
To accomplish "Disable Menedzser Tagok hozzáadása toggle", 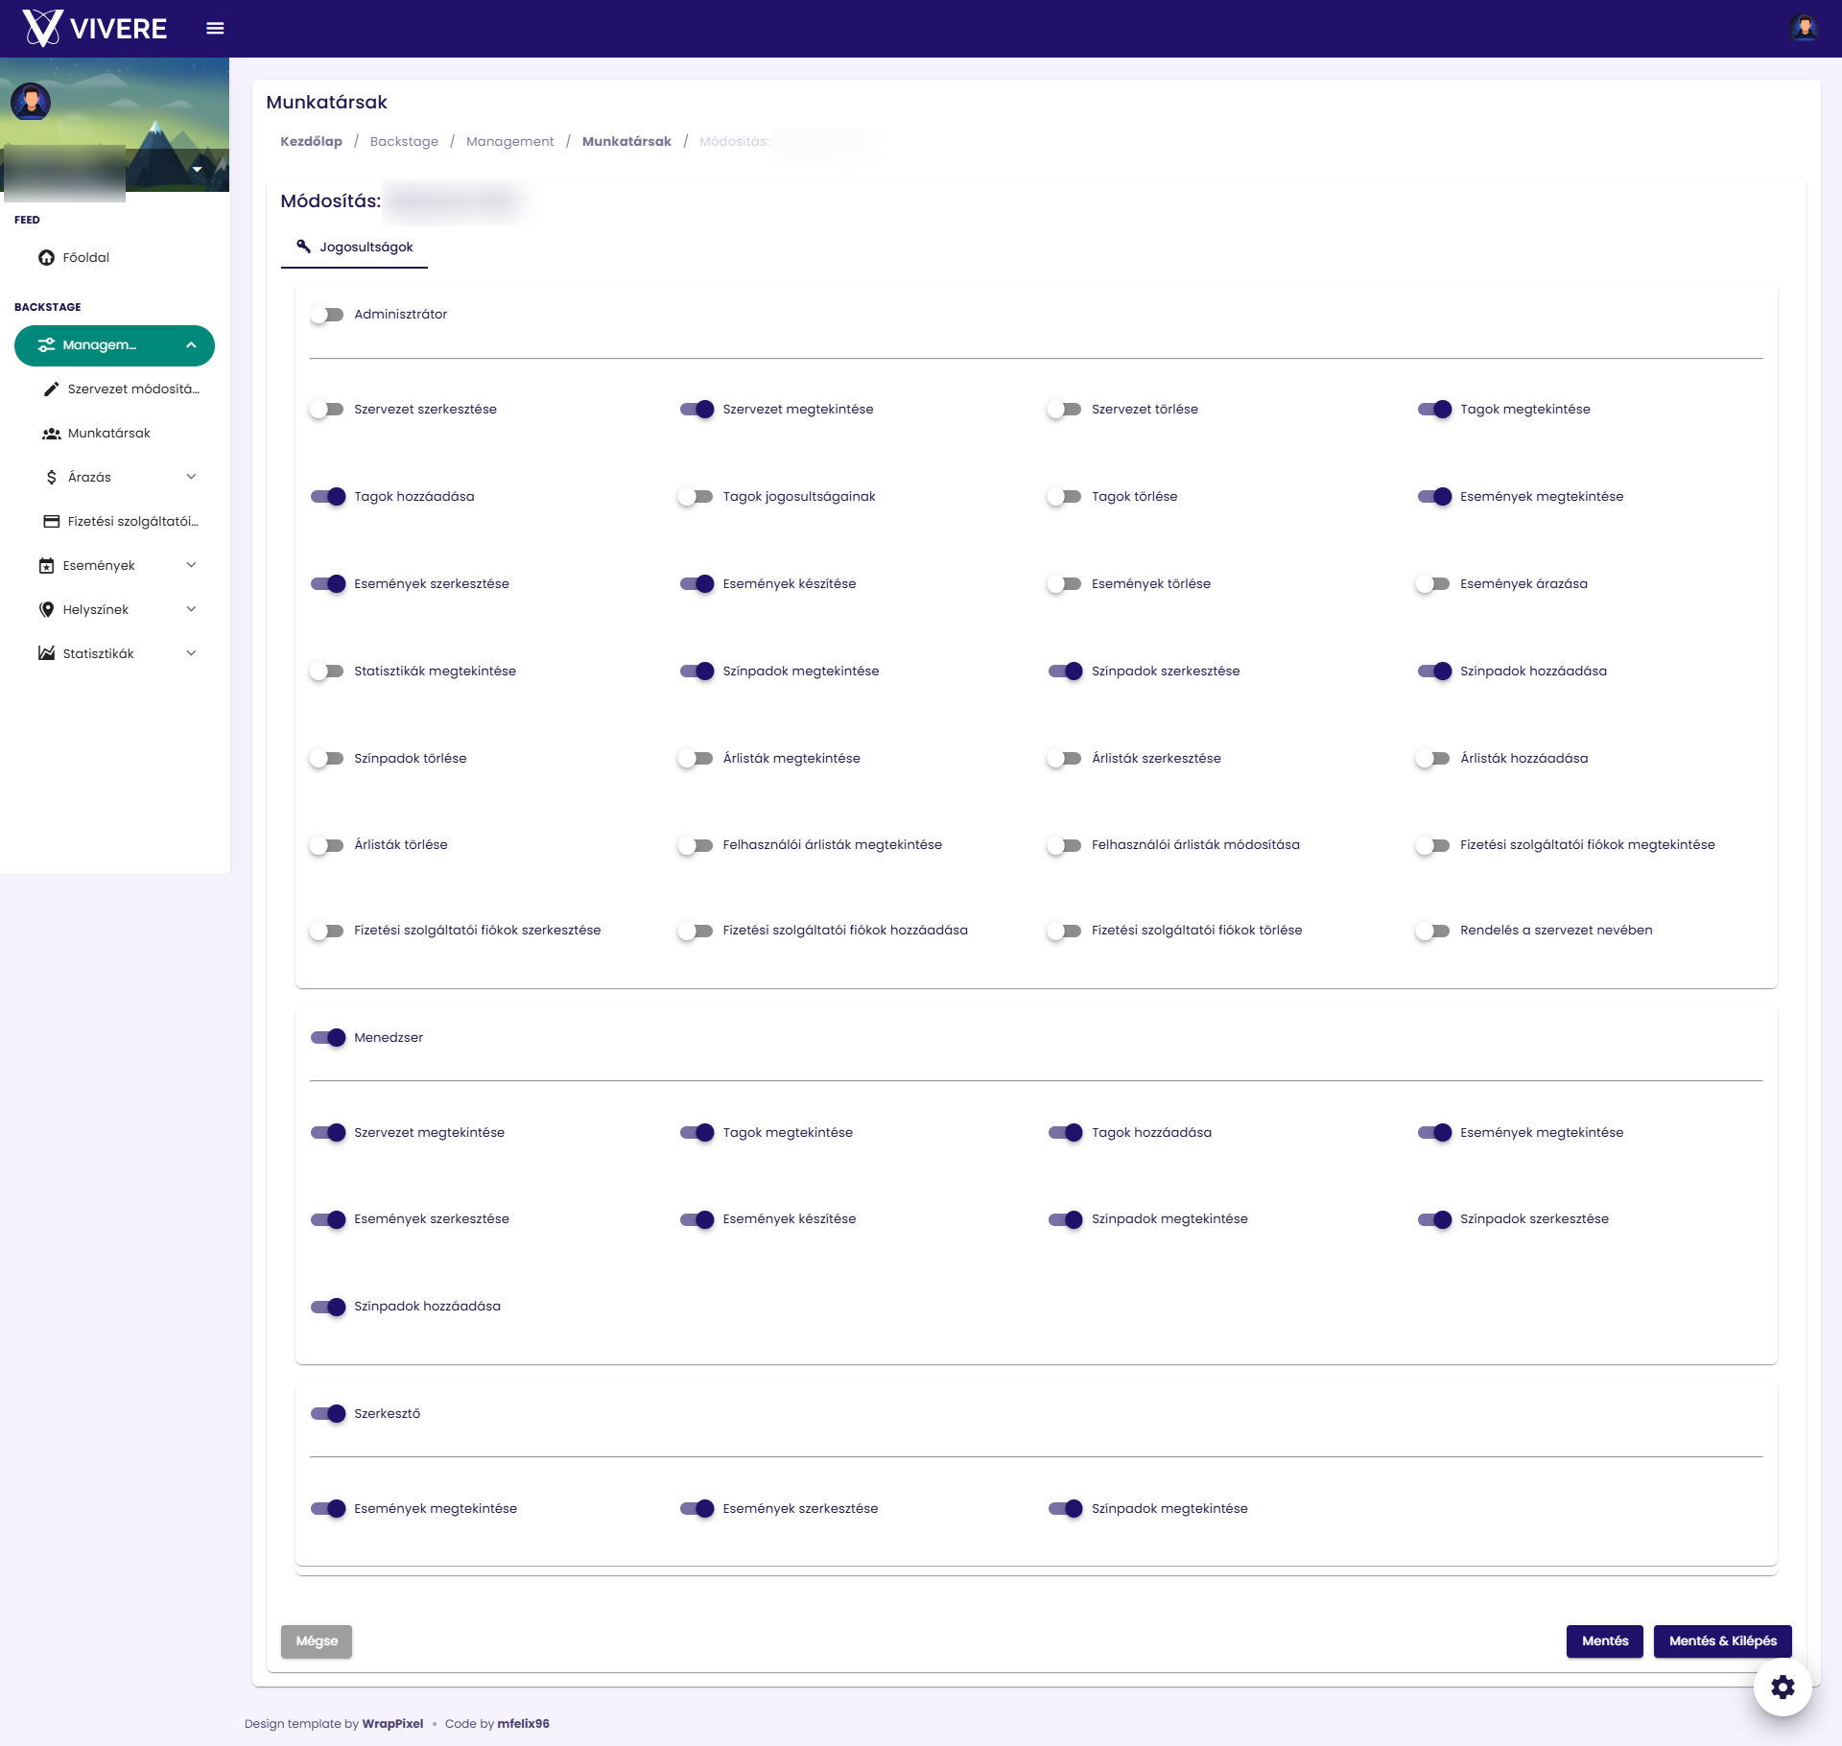I will coord(1066,1133).
